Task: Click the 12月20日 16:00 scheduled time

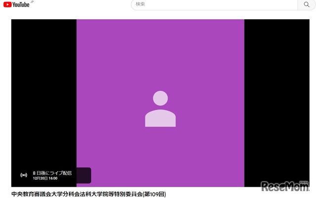Action: coord(45,178)
